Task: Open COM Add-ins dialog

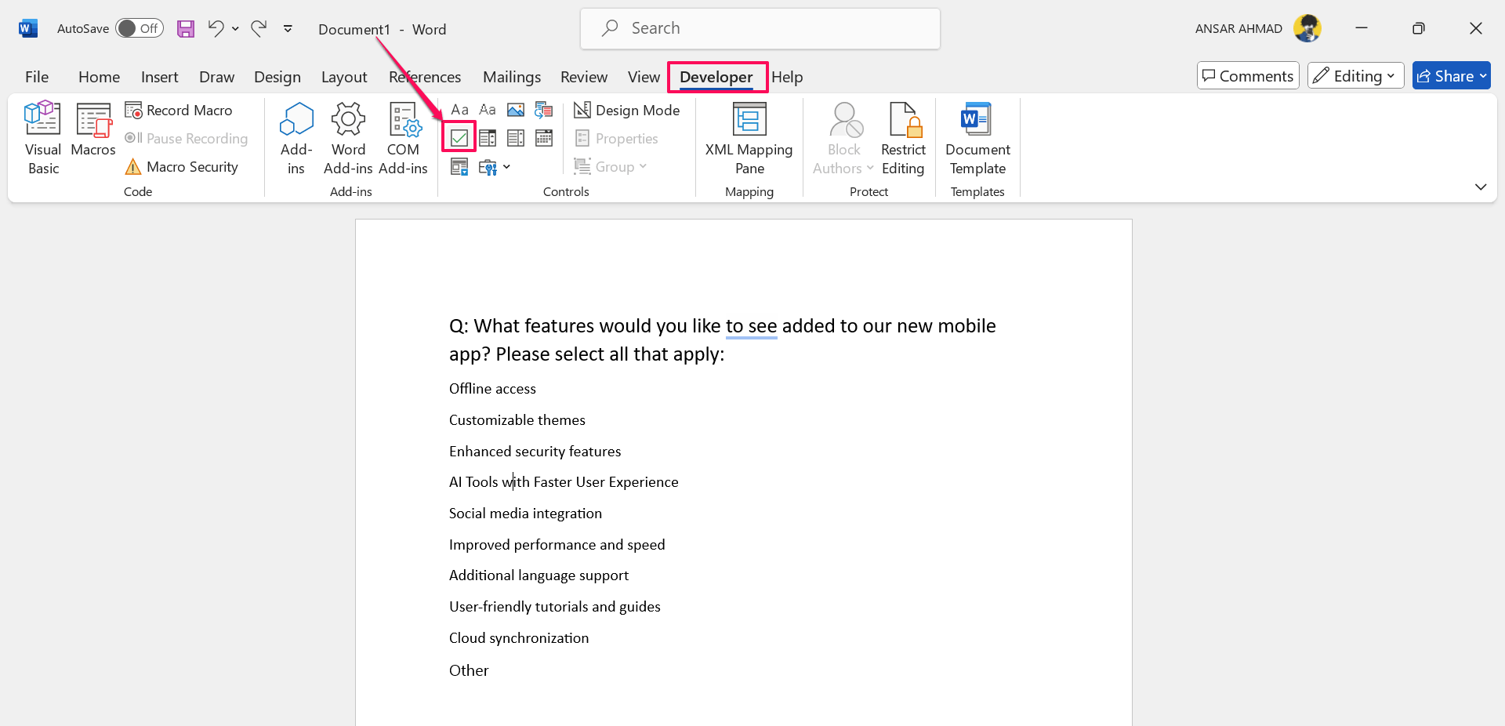Action: click(x=403, y=138)
